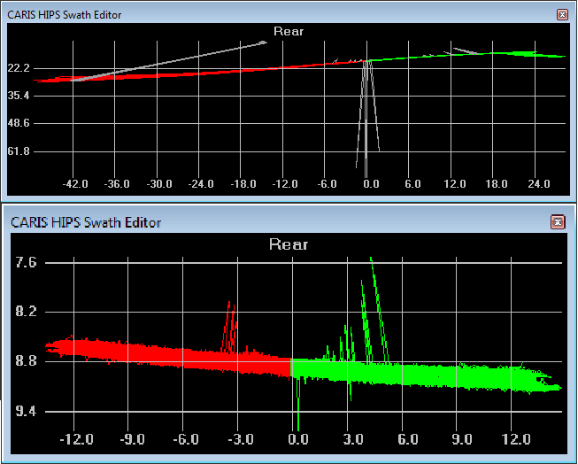Click the 22.2 depth axis label
The width and height of the screenshot is (578, 464).
pos(19,68)
